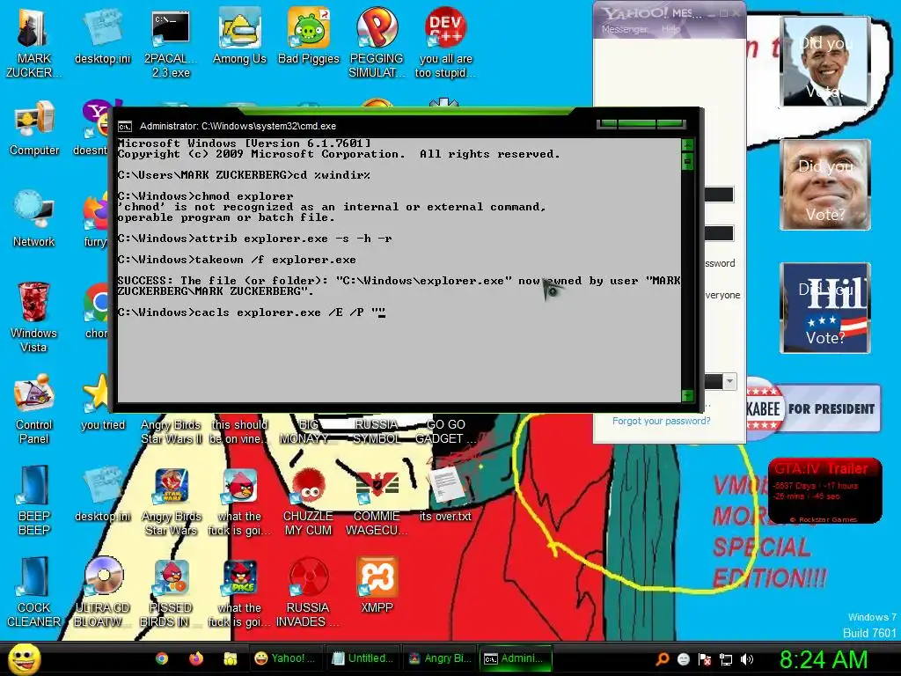Launch the XMPP shortcut
The width and height of the screenshot is (901, 676).
point(377,585)
